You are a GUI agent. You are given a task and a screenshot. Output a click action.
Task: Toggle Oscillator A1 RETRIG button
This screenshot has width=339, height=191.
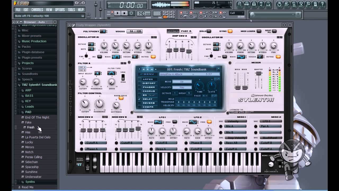pyautogui.click(x=153, y=57)
